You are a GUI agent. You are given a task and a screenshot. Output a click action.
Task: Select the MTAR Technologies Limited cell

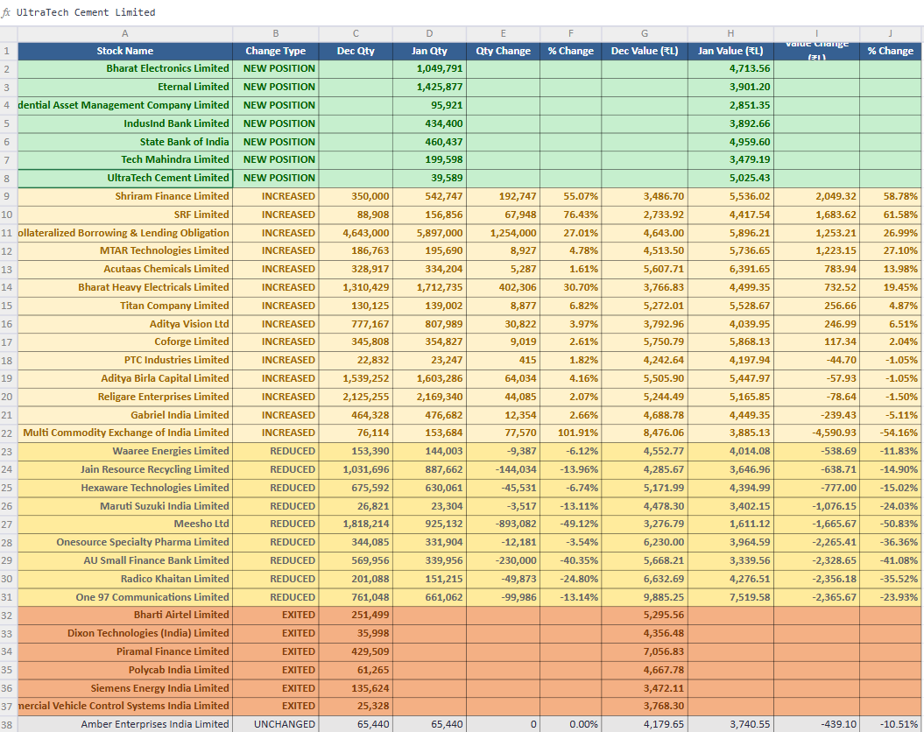coord(125,251)
